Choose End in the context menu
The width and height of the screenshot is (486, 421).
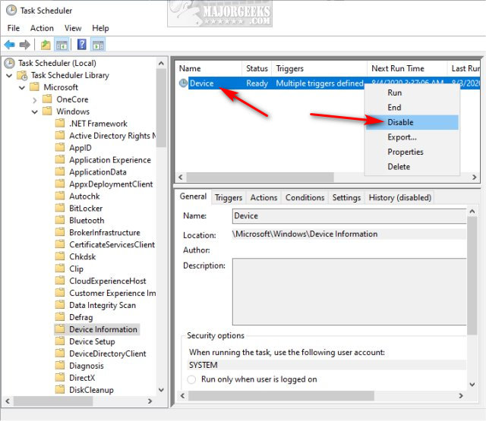(x=412, y=108)
